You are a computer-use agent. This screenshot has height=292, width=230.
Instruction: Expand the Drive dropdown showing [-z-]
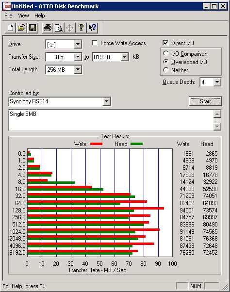[x=78, y=44]
